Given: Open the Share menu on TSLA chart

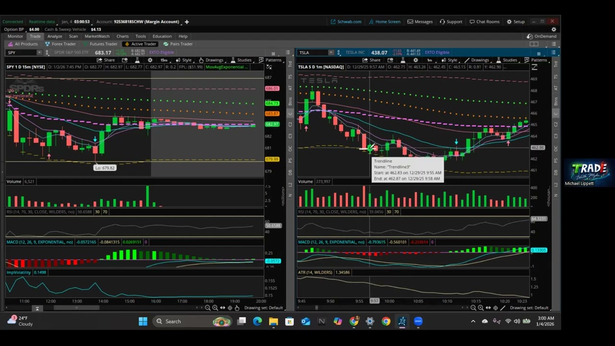Looking at the screenshot, I should 371,60.
